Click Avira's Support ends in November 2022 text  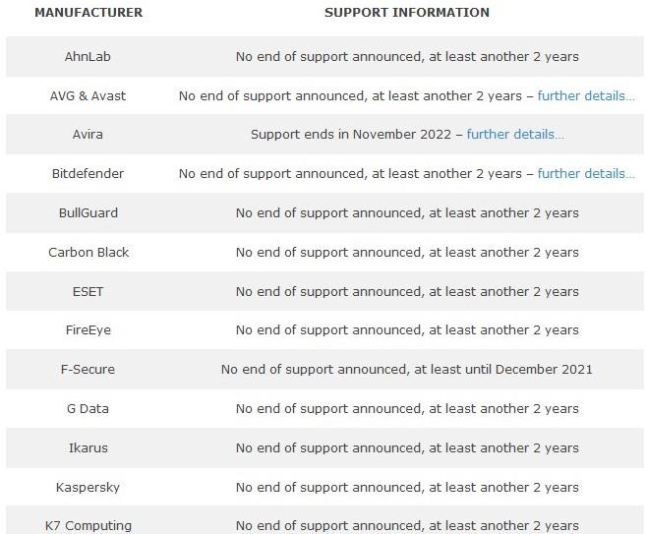(351, 135)
